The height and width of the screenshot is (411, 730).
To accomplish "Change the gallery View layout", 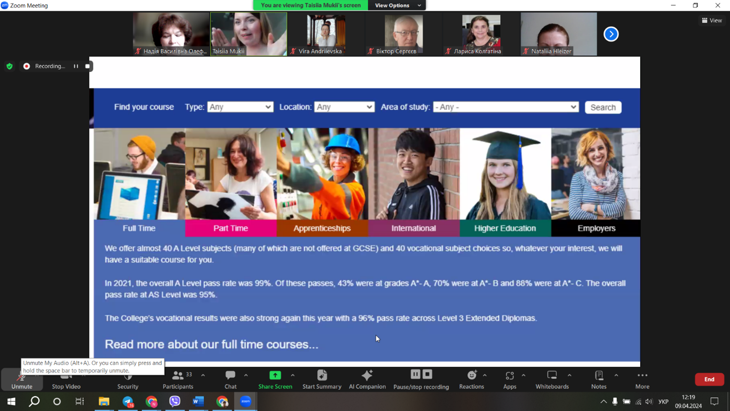I will coord(712,20).
